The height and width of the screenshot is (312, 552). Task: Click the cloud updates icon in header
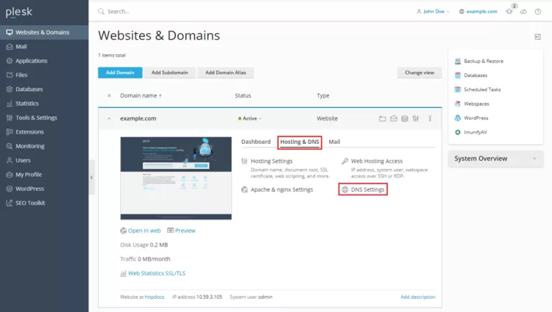point(524,11)
